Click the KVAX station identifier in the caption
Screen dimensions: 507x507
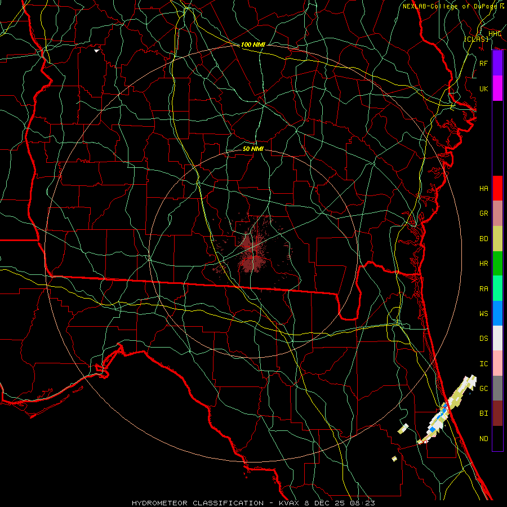[289, 503]
